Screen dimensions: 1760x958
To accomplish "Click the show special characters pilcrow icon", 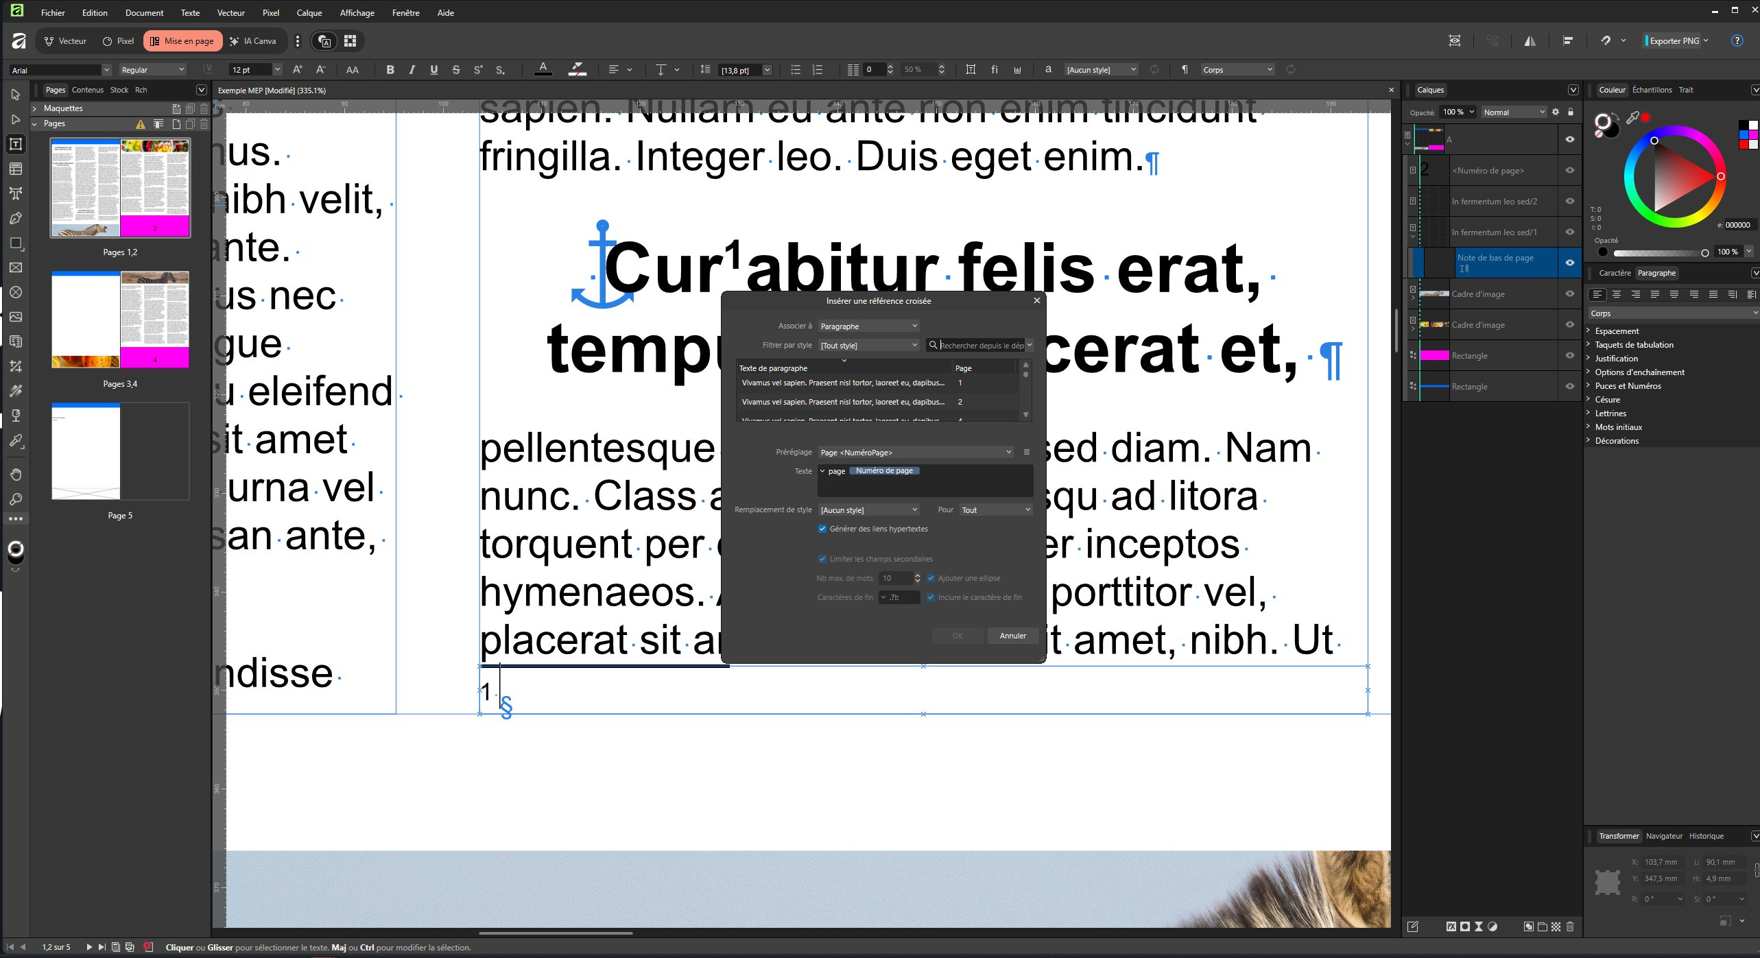I will pos(1185,70).
